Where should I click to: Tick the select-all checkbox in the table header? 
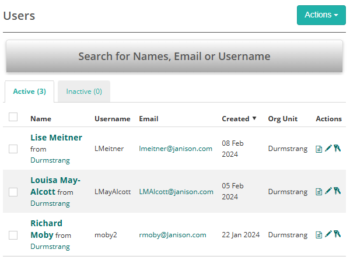(x=13, y=117)
